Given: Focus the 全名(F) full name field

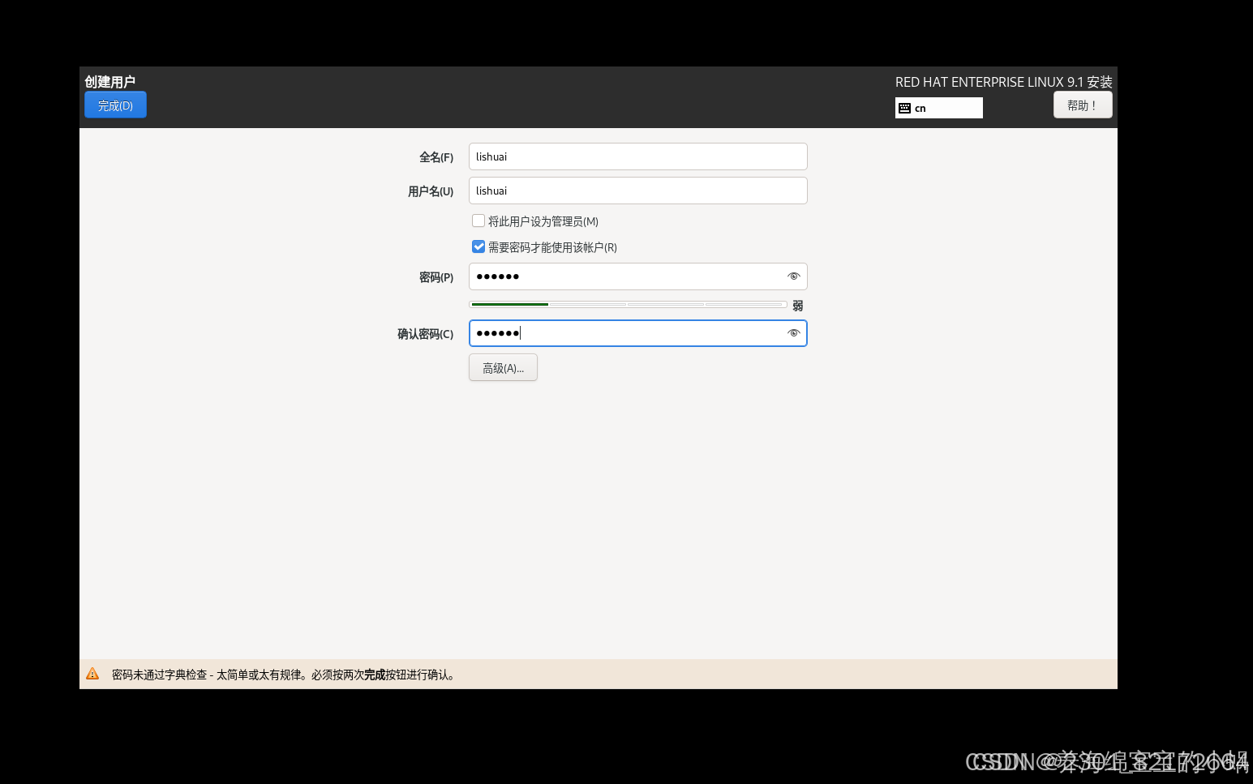Looking at the screenshot, I should point(638,156).
